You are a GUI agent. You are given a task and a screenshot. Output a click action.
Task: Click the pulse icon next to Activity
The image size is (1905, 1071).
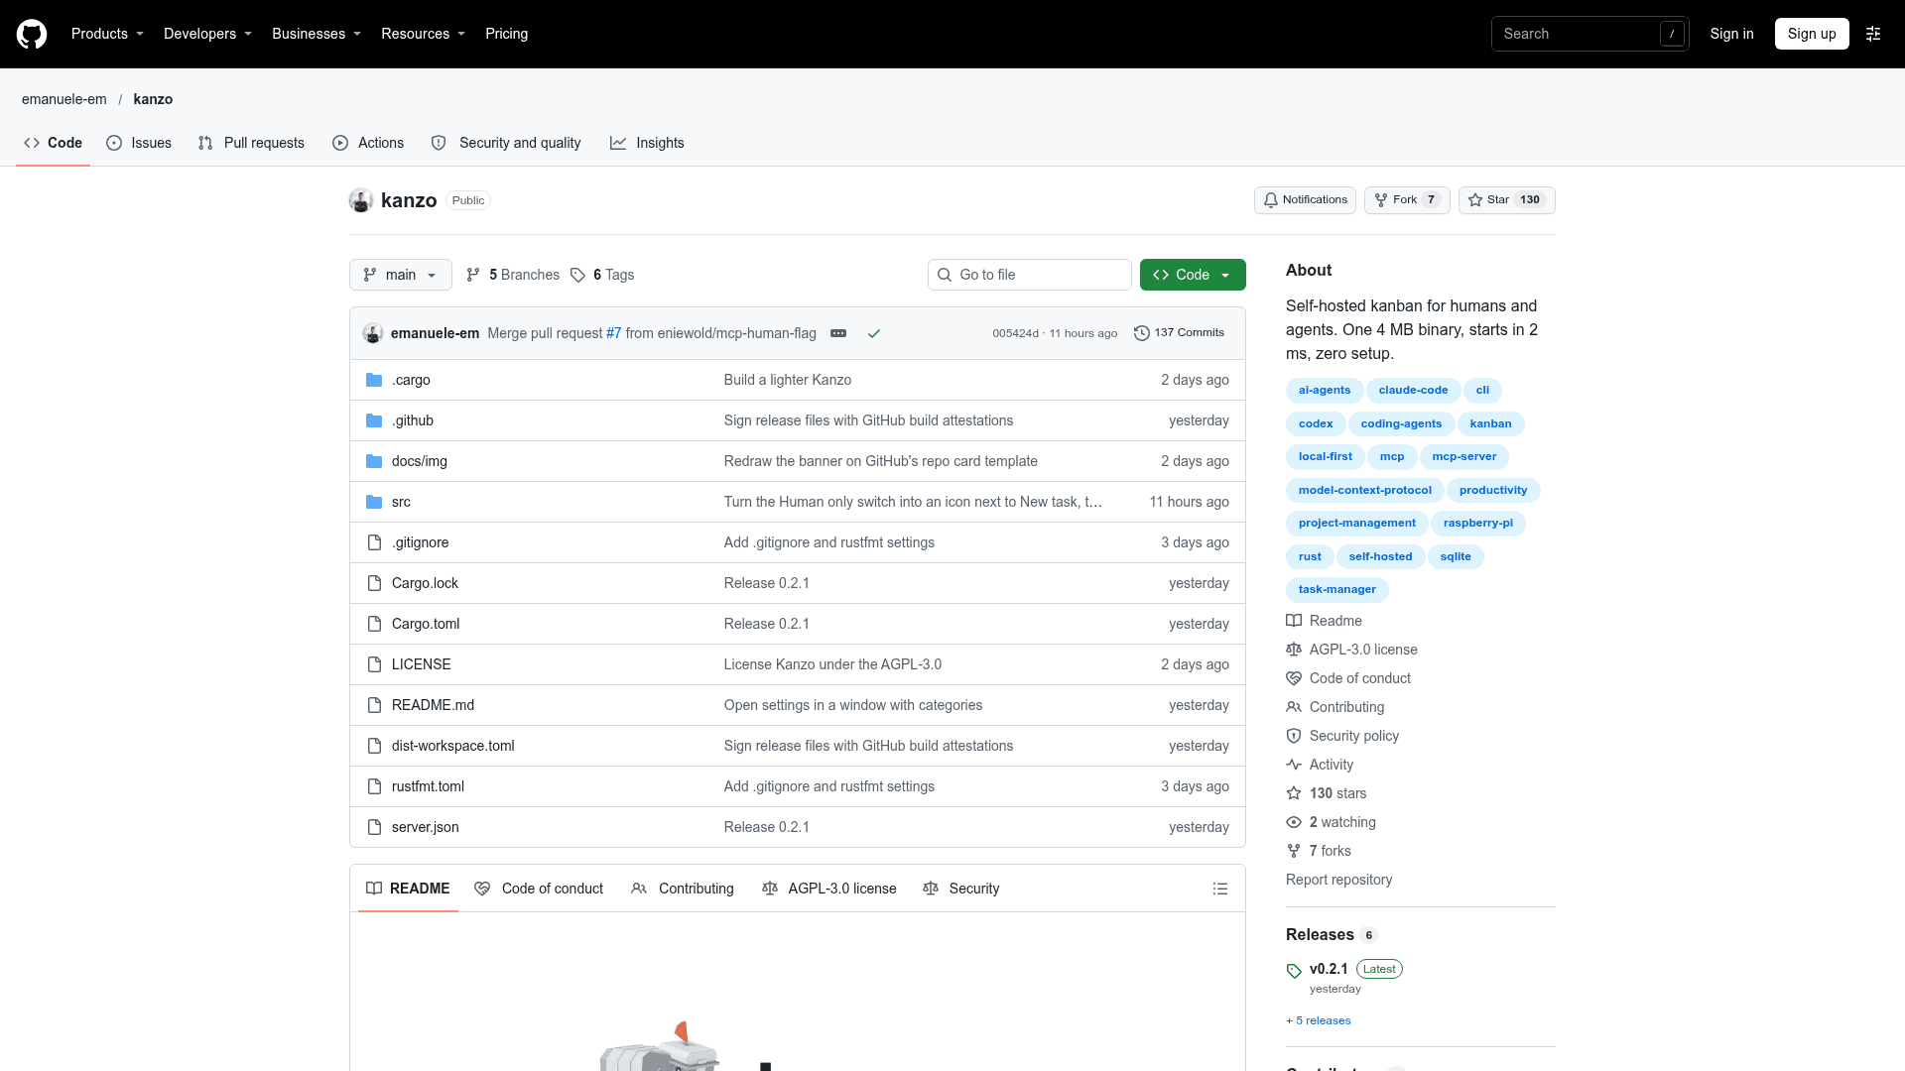click(1294, 765)
